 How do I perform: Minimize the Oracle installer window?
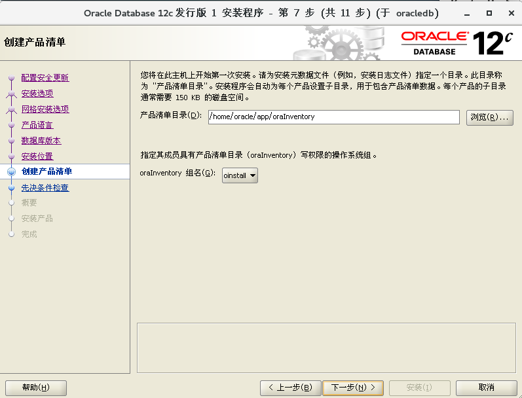pos(467,13)
